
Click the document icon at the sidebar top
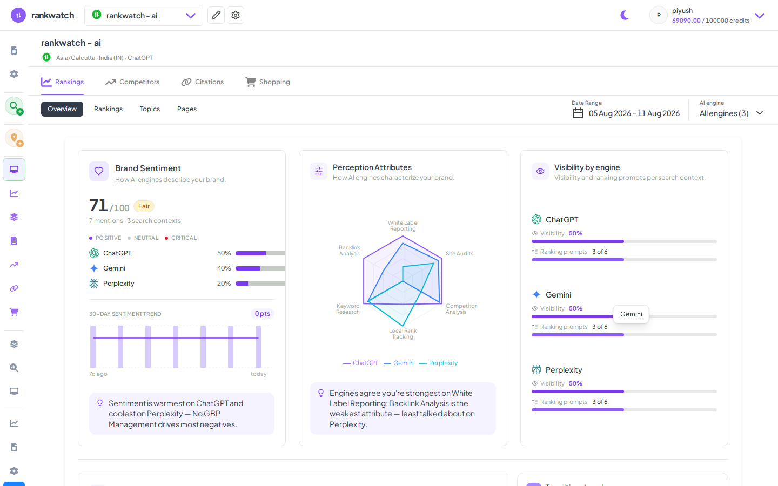coord(14,50)
